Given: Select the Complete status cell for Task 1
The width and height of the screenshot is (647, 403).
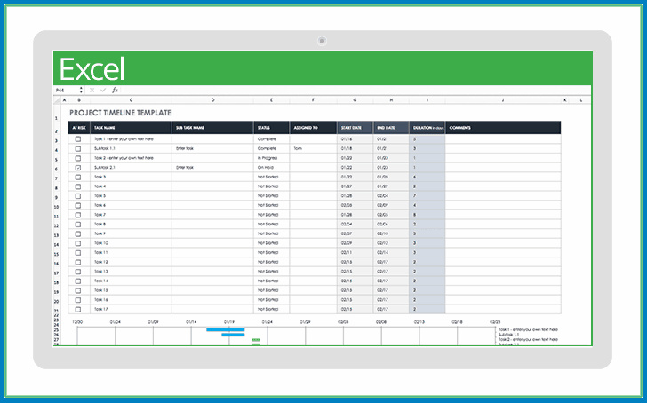Looking at the screenshot, I should (271, 139).
